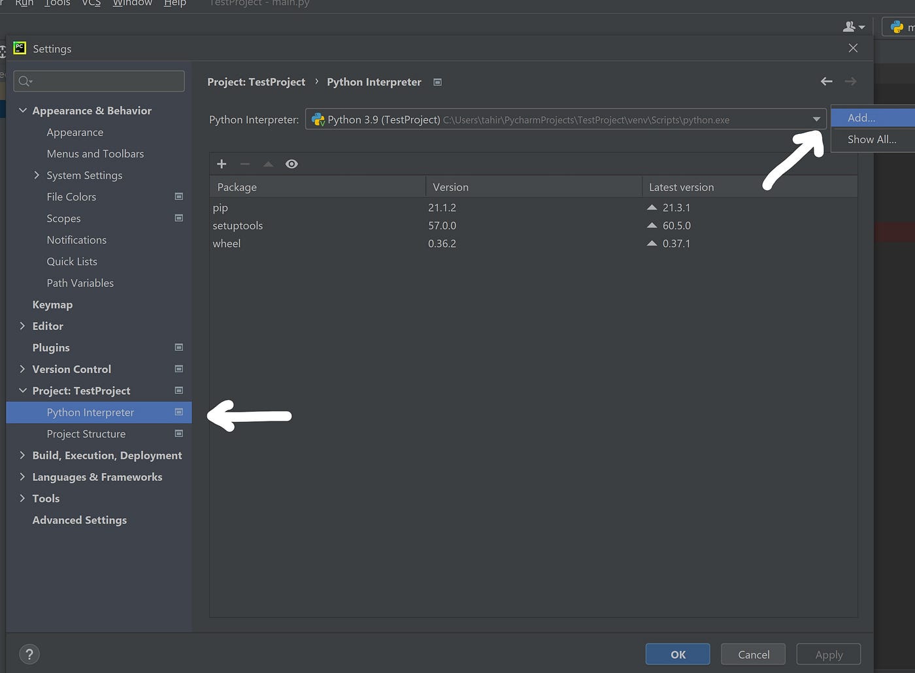
Task: Open the Python Interpreter selection dropdown
Action: (x=816, y=120)
